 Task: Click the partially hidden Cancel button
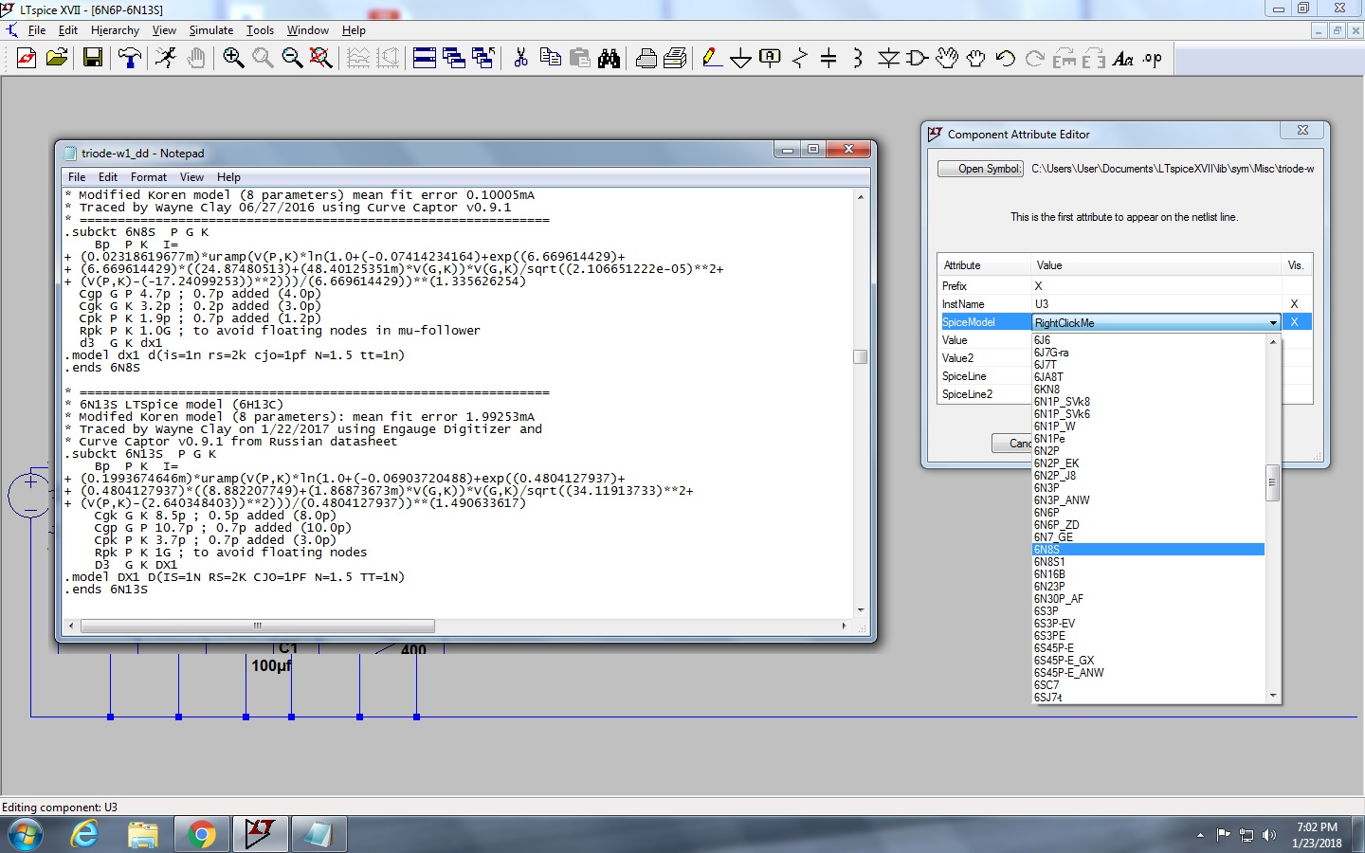(x=1011, y=443)
